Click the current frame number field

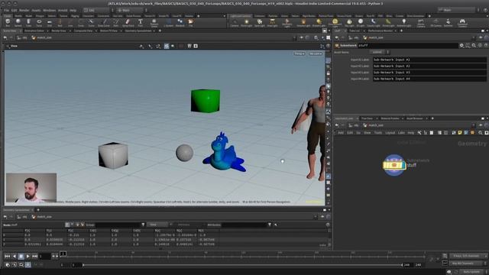44,257
